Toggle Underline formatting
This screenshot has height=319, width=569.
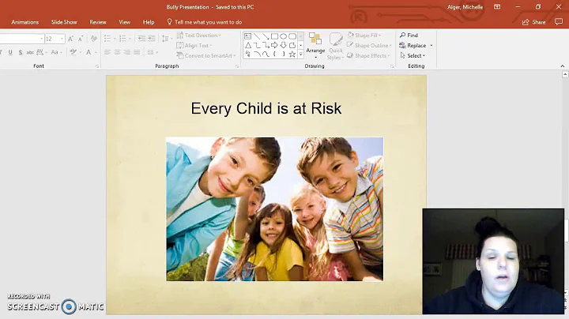coord(10,52)
